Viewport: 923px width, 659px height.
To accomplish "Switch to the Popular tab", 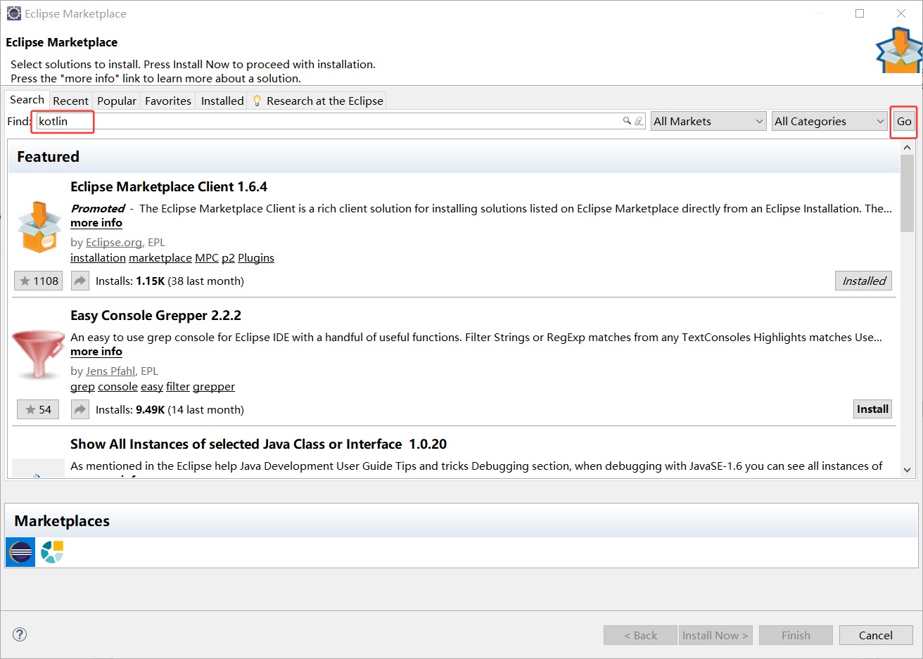I will (x=117, y=101).
